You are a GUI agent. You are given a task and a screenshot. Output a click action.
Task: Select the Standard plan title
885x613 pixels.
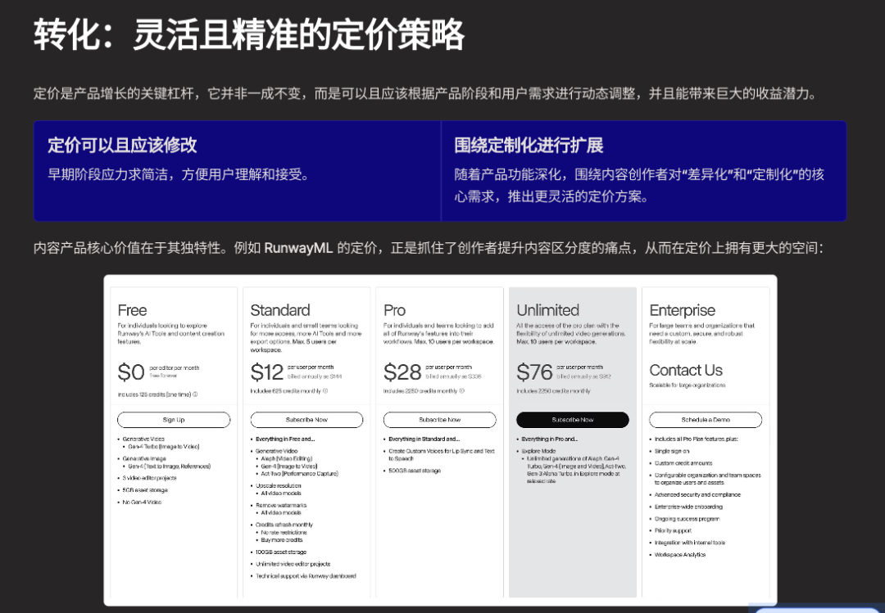pos(279,310)
